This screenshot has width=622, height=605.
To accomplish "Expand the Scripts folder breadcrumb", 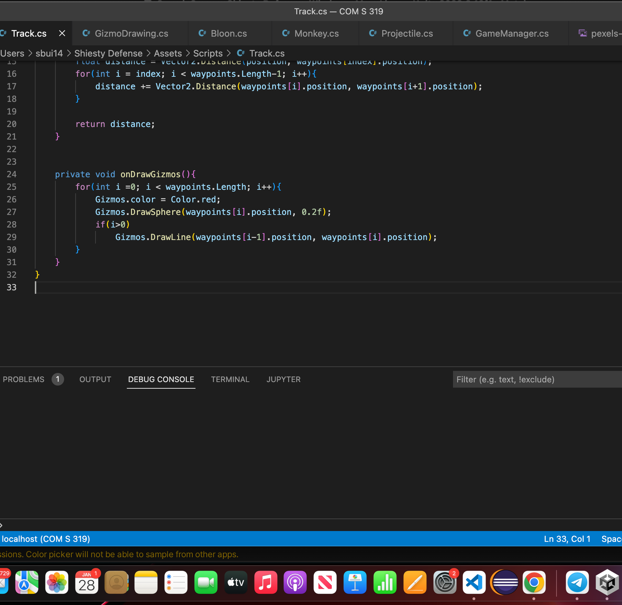I will coord(208,53).
